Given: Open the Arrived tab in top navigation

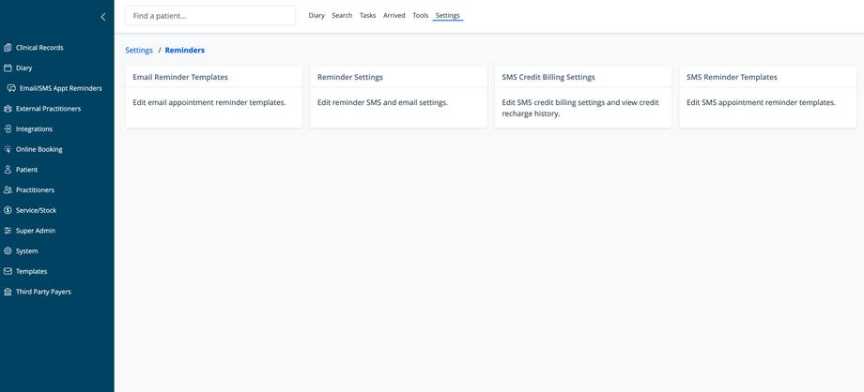Looking at the screenshot, I should pos(394,16).
